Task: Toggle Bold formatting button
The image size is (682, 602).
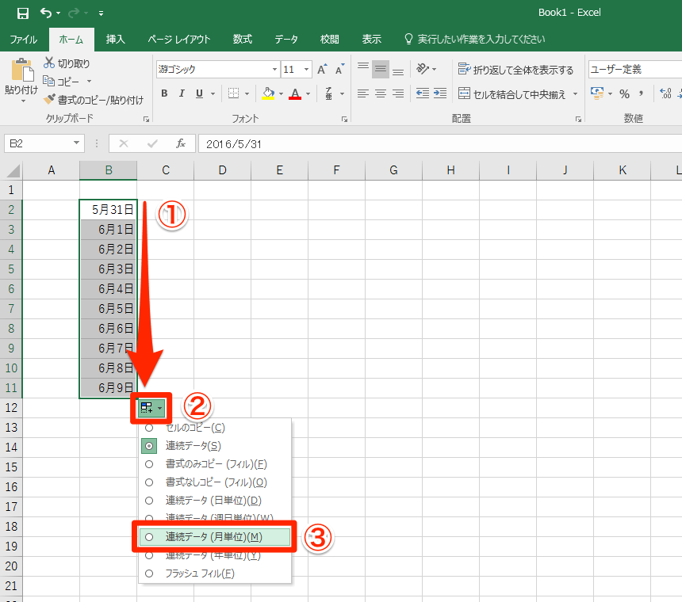Action: coord(164,93)
